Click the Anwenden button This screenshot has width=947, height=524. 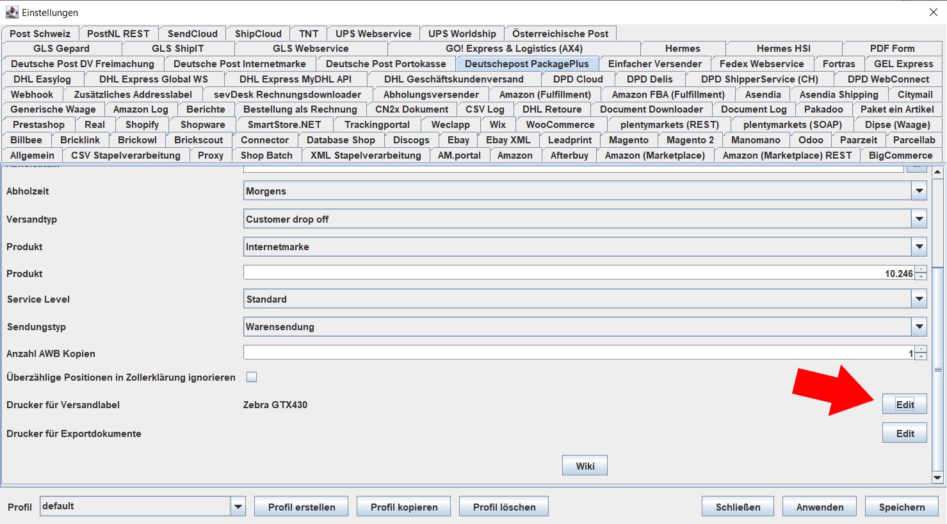pos(820,507)
